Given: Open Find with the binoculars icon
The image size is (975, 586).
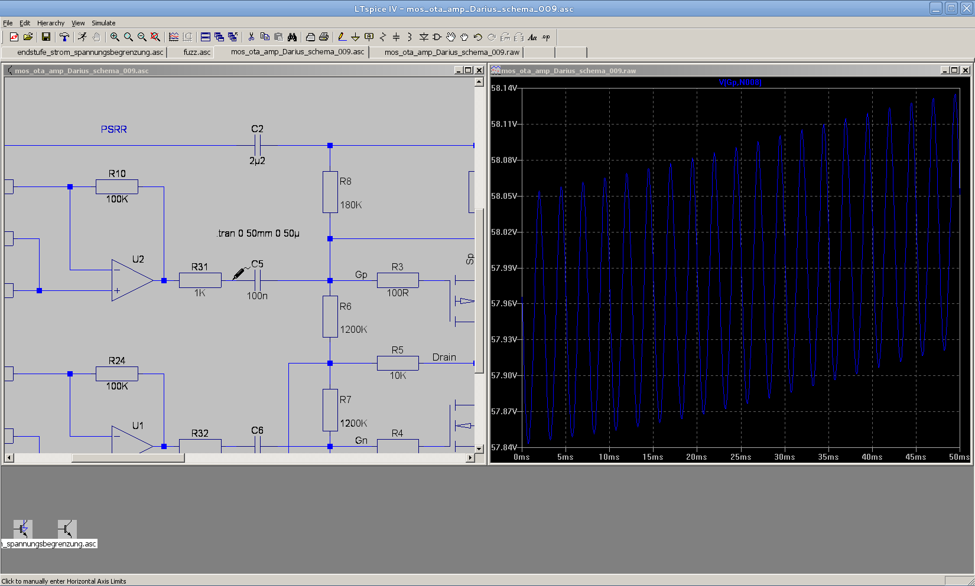Looking at the screenshot, I should point(292,37).
